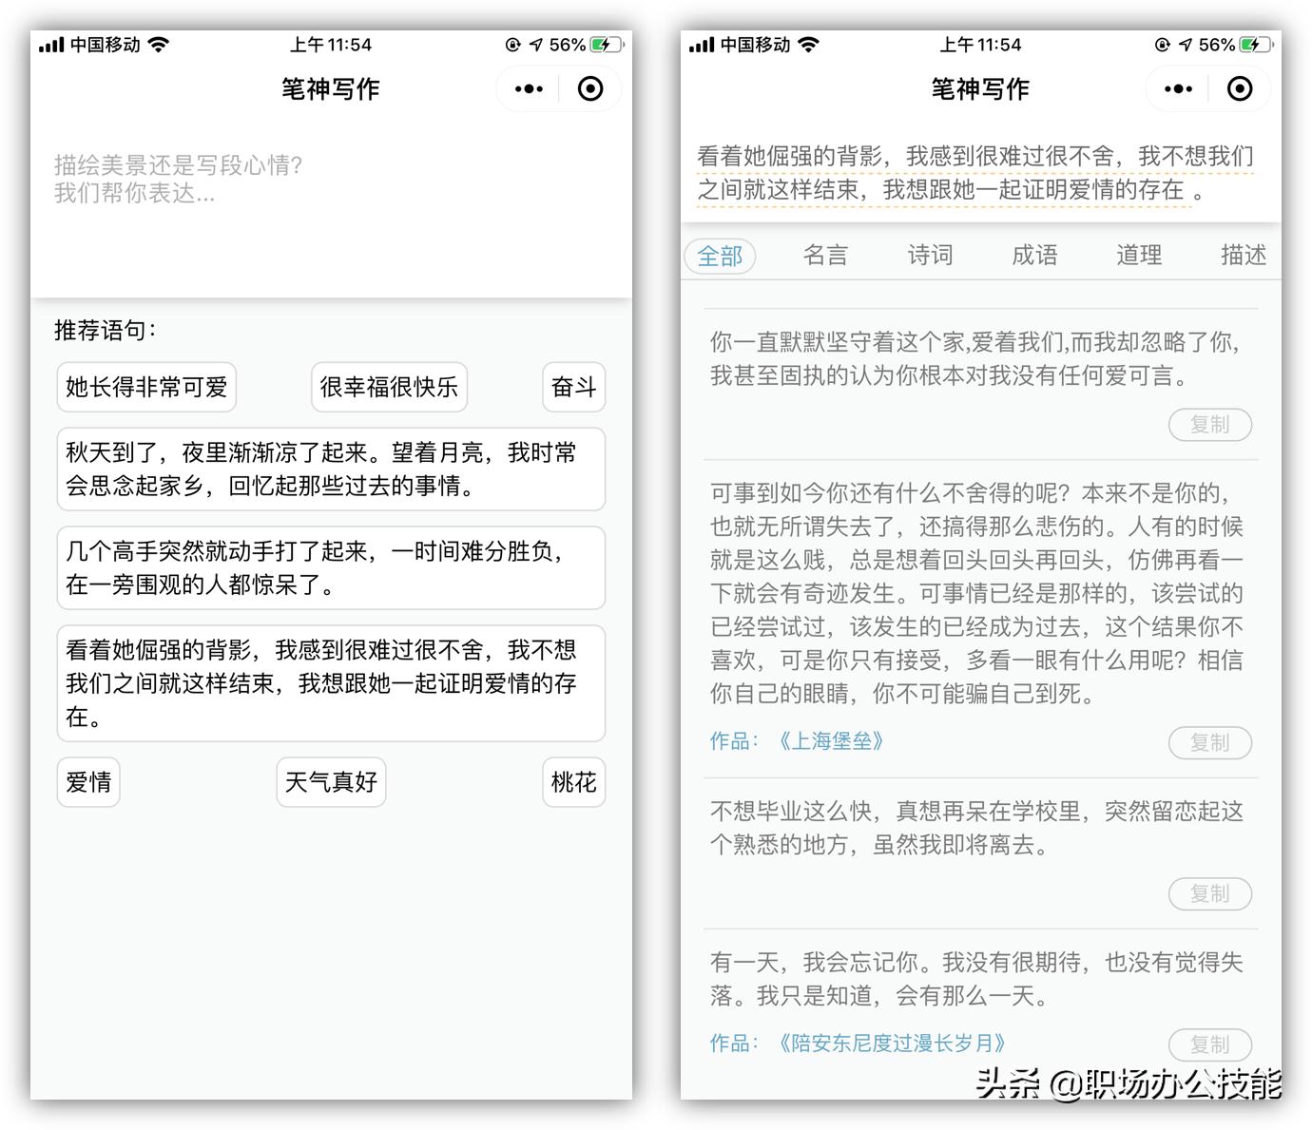
Task: Open the 《上海堡垒》 work link
Action: pyautogui.click(x=833, y=740)
